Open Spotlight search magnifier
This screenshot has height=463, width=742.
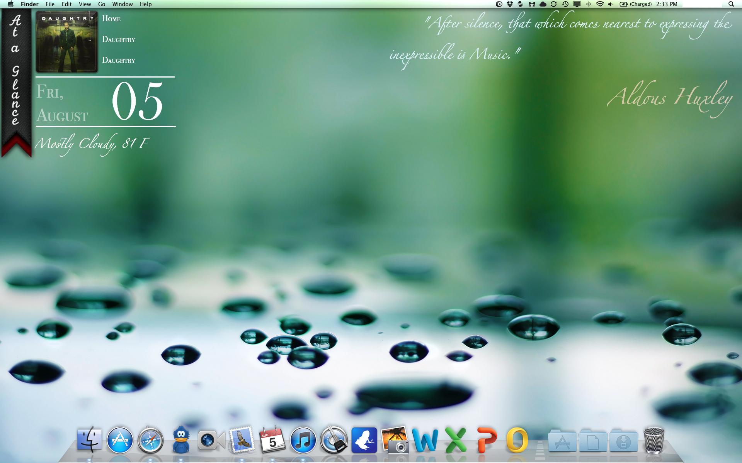tap(731, 4)
